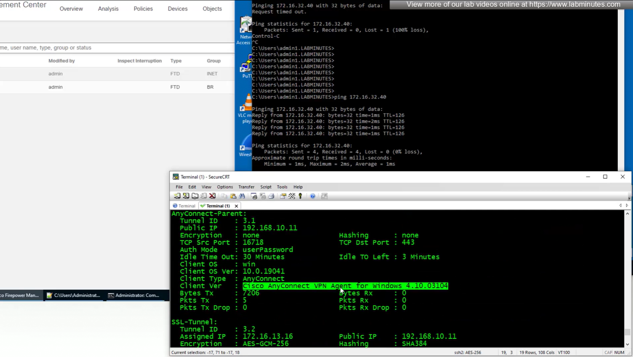Click the device search filter field

[x=114, y=48]
